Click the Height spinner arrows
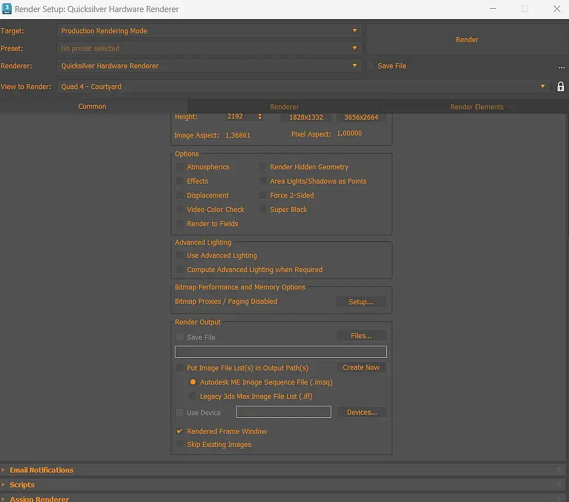The height and width of the screenshot is (502, 569). (260, 116)
